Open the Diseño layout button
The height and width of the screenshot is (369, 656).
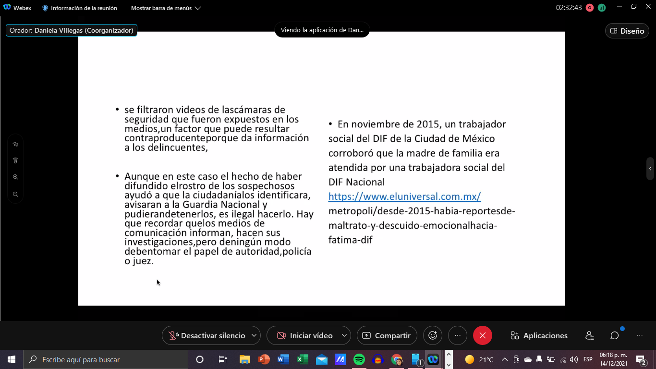click(x=627, y=31)
